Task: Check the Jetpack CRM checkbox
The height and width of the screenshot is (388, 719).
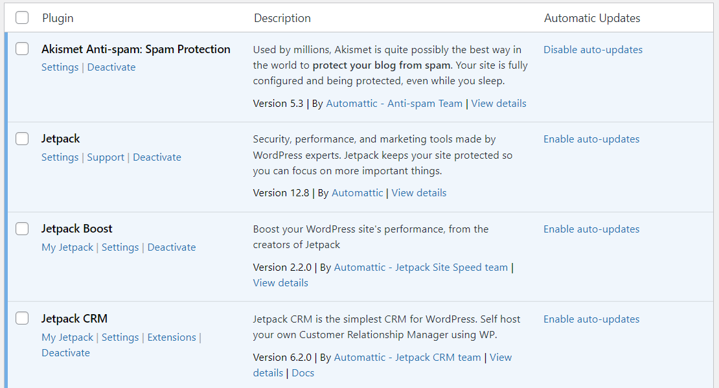Action: point(21,319)
